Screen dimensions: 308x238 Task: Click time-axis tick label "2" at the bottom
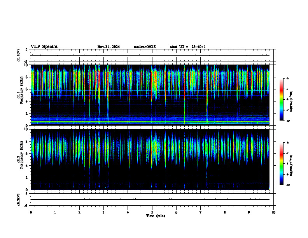(x=79, y=212)
